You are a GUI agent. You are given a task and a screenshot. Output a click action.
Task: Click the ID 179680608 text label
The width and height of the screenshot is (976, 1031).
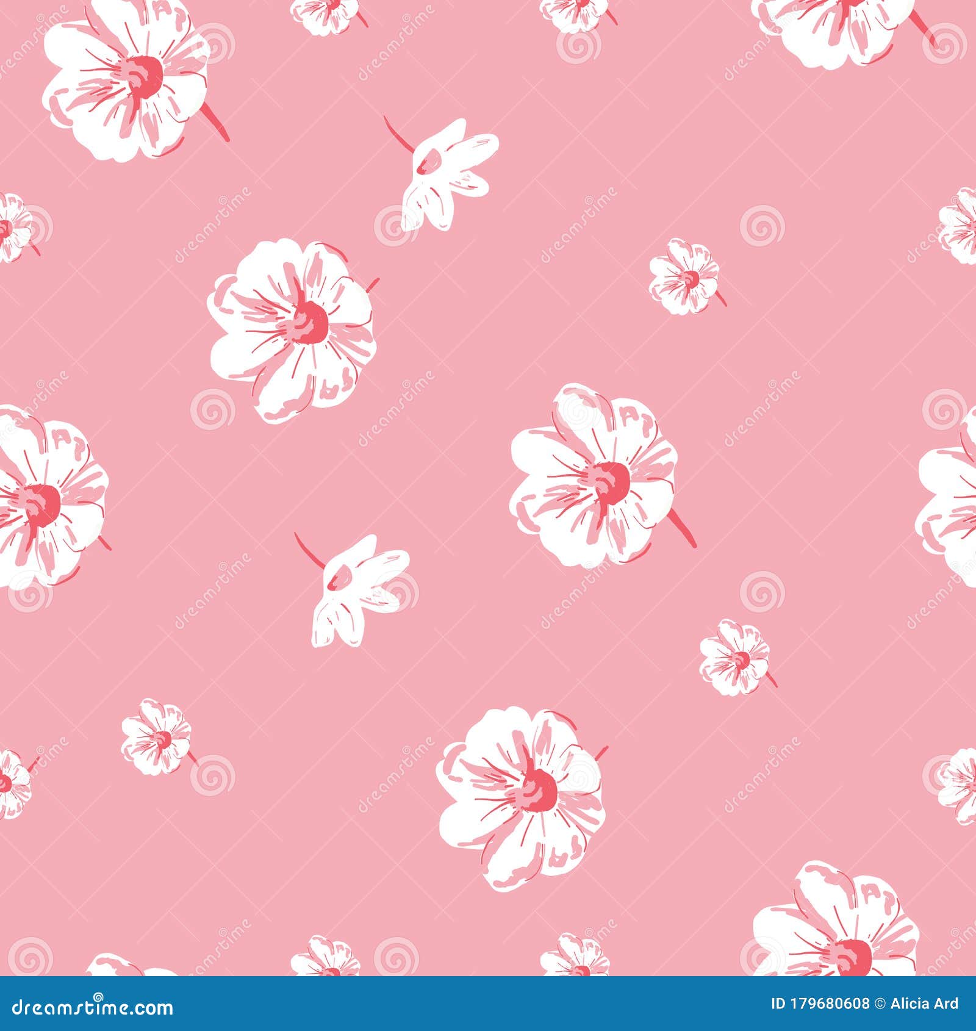pos(820,1004)
